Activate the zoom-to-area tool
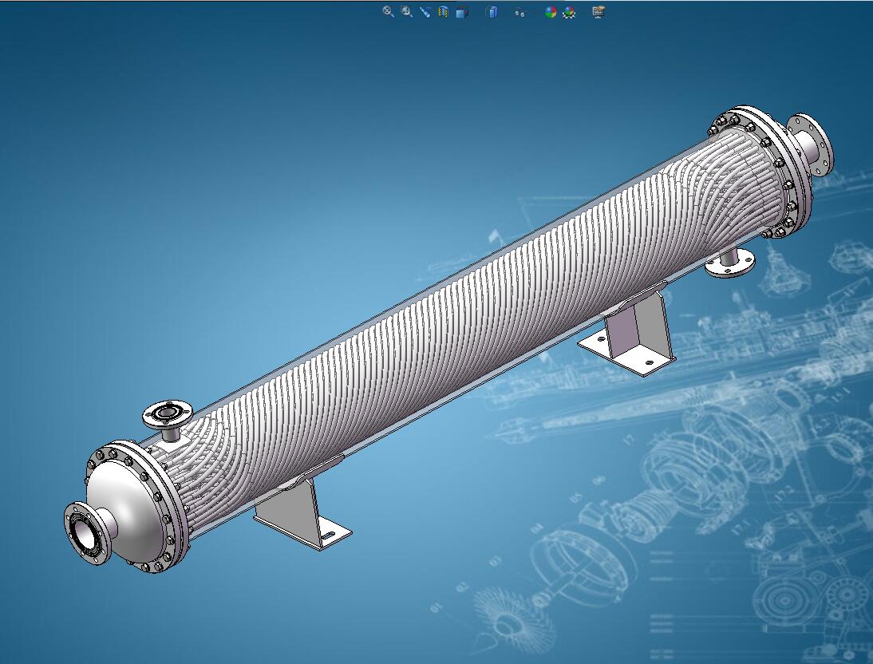 point(407,12)
